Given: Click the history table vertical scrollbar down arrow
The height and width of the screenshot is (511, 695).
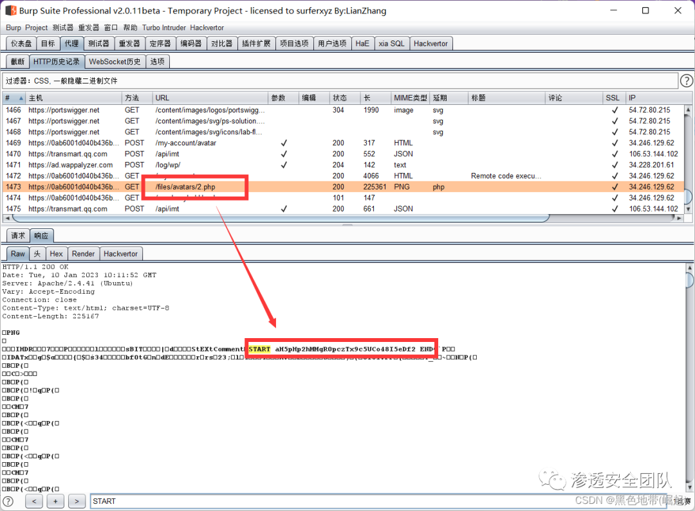Looking at the screenshot, I should click(x=688, y=209).
